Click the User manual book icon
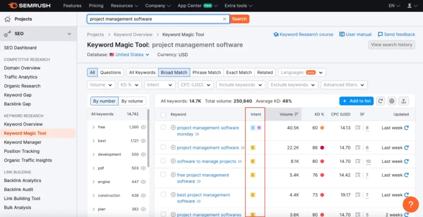This screenshot has height=217, width=423. [342, 35]
